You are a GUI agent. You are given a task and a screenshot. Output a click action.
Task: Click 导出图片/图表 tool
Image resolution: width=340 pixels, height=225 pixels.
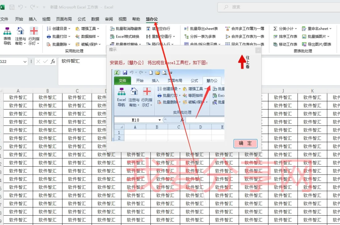[317, 44]
